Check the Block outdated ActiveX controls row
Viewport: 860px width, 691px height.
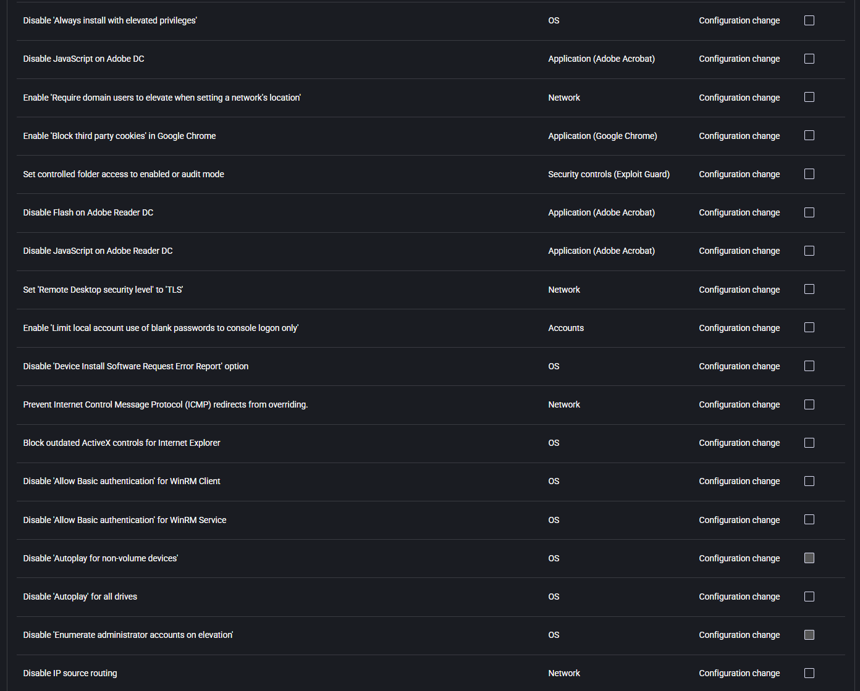809,443
